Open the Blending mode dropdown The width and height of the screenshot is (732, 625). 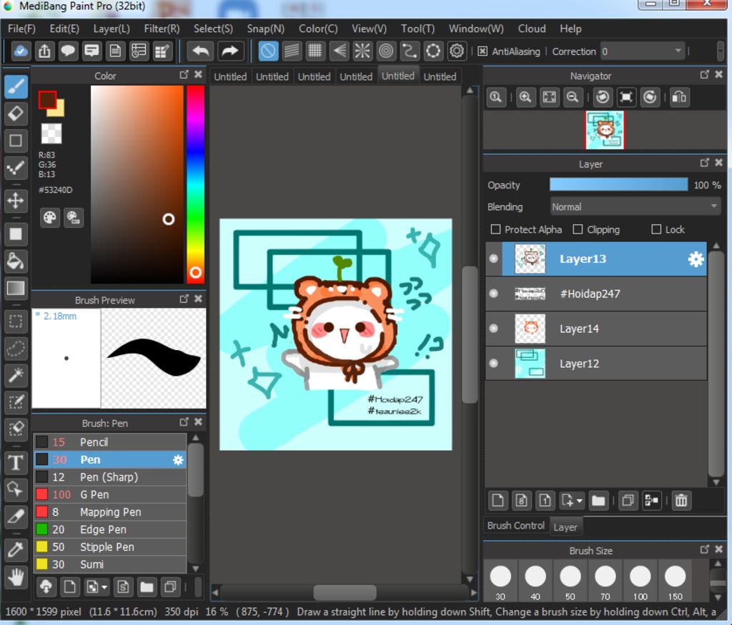tap(635, 206)
